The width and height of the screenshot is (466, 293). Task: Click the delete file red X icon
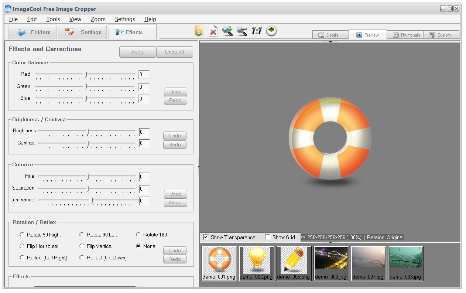click(x=213, y=31)
